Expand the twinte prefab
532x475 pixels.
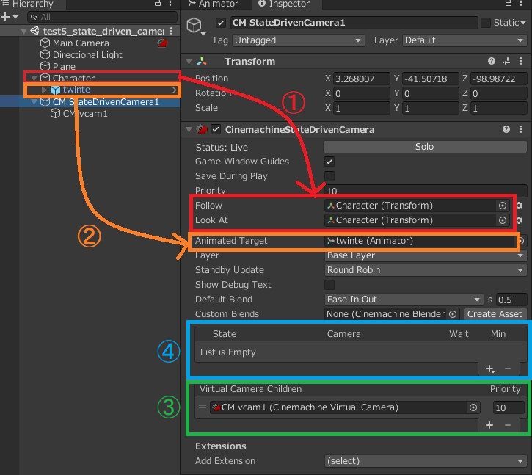(x=45, y=90)
